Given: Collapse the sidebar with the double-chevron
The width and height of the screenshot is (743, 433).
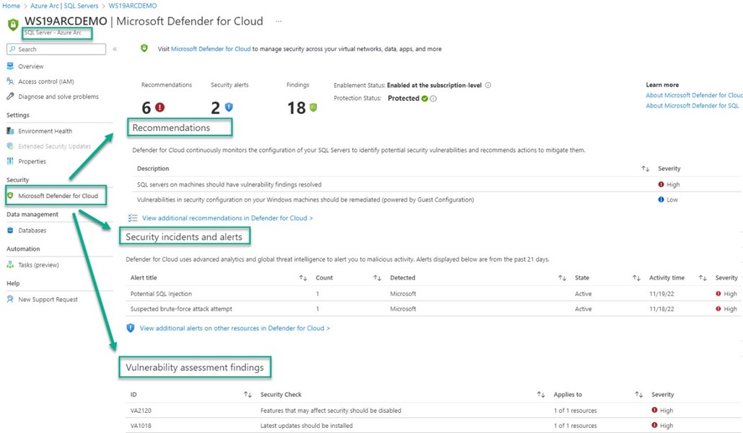Looking at the screenshot, I should click(114, 50).
